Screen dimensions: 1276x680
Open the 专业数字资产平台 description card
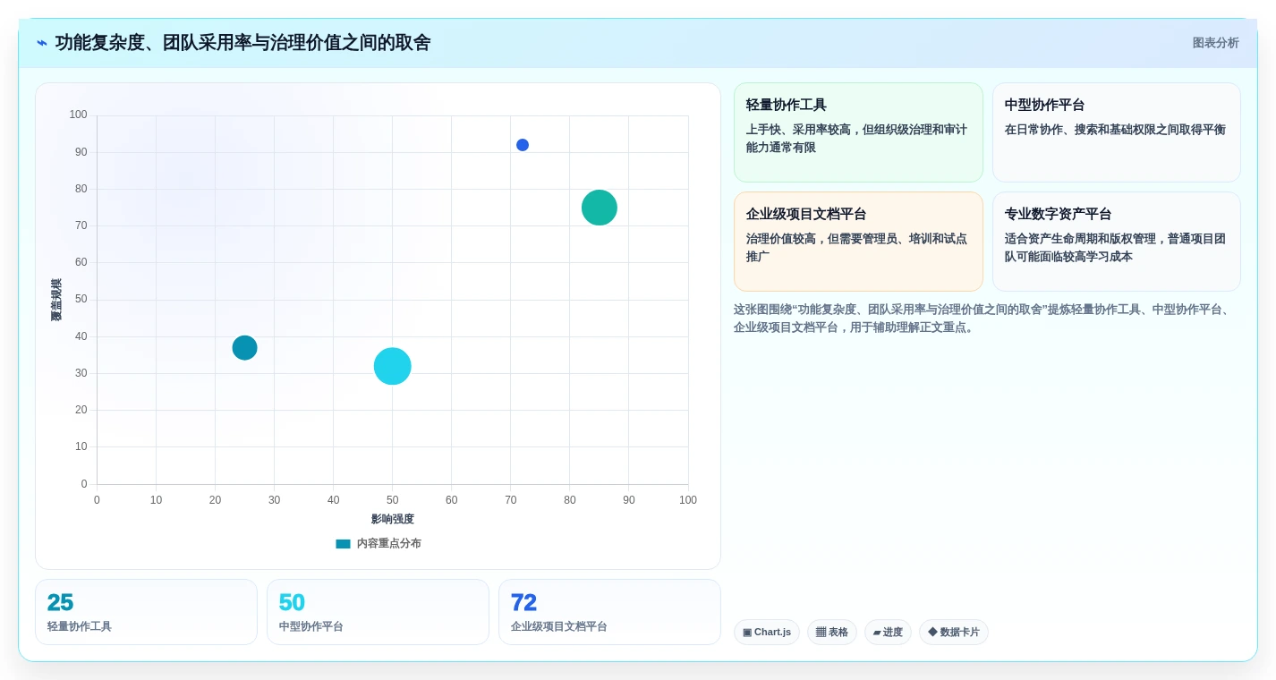[x=1117, y=242]
